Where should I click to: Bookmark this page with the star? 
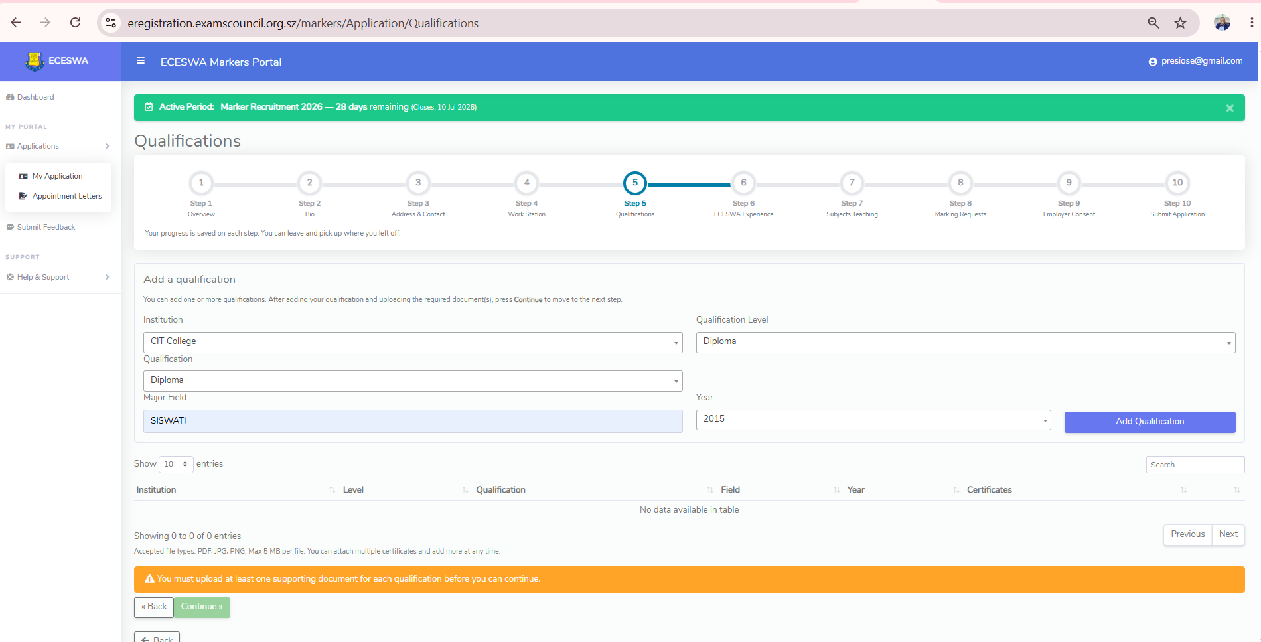(x=1180, y=23)
